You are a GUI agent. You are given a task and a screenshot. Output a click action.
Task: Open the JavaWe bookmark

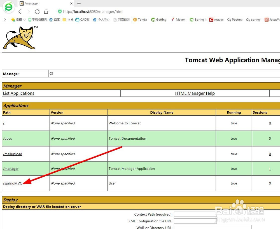coord(272,19)
